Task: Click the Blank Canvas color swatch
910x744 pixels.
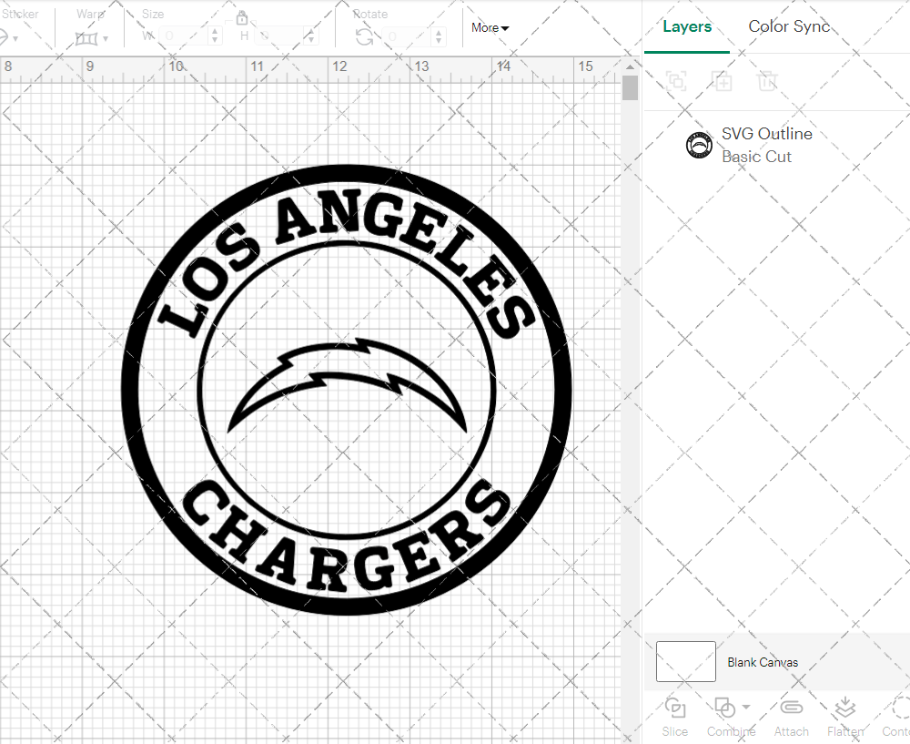Action: pos(685,662)
